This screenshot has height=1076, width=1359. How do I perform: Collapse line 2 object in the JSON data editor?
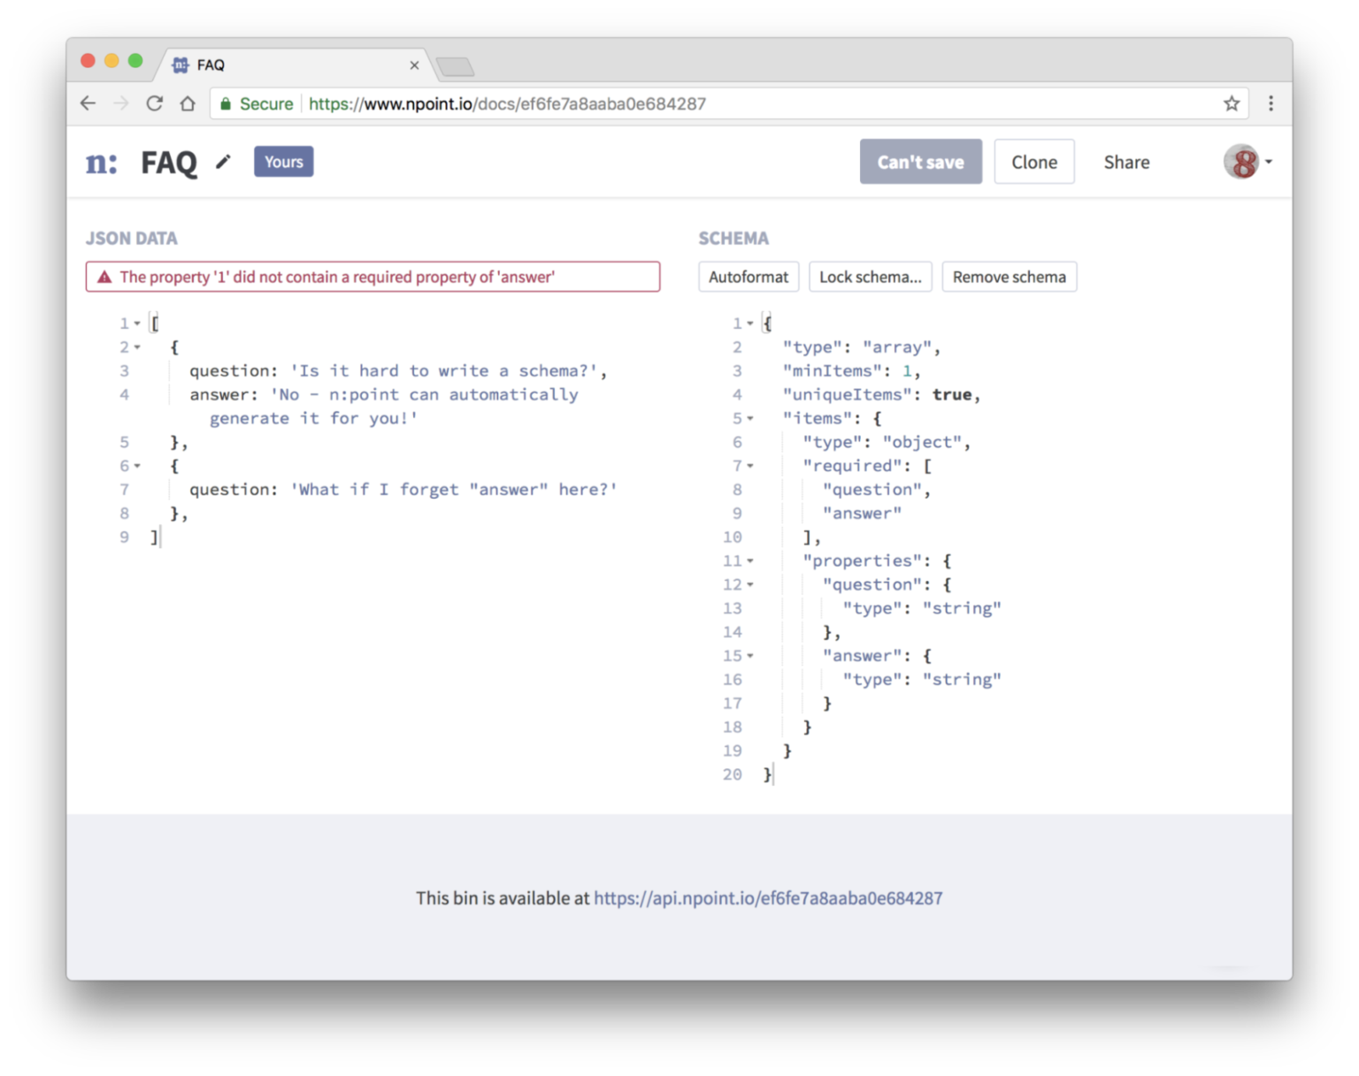pos(136,347)
